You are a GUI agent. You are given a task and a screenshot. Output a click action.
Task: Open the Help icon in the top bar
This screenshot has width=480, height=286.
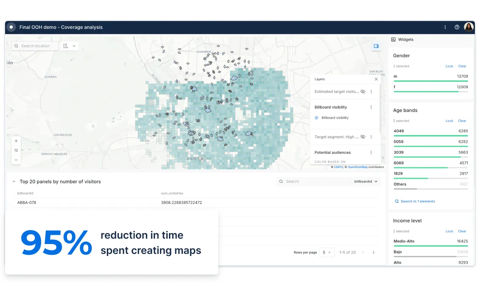click(x=457, y=27)
